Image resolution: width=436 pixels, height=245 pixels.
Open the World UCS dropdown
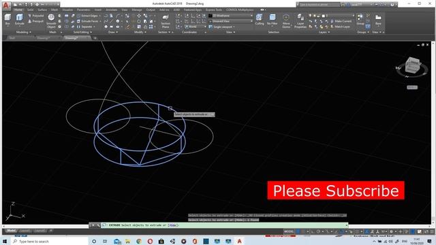(x=196, y=27)
